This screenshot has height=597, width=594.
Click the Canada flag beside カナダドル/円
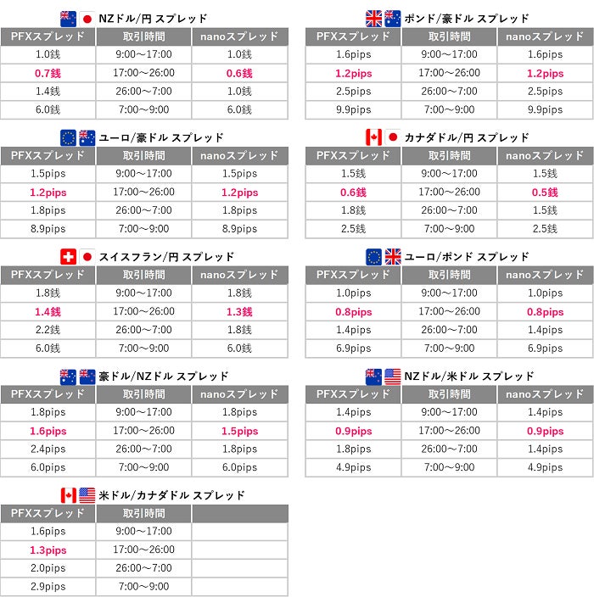pos(373,137)
